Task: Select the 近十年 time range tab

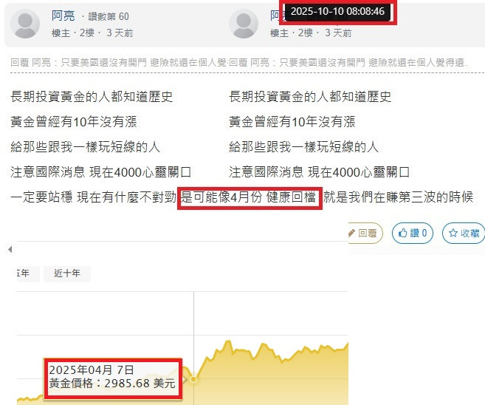Action: click(67, 273)
